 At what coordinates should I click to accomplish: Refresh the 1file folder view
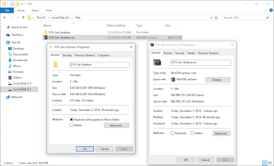(x=216, y=18)
